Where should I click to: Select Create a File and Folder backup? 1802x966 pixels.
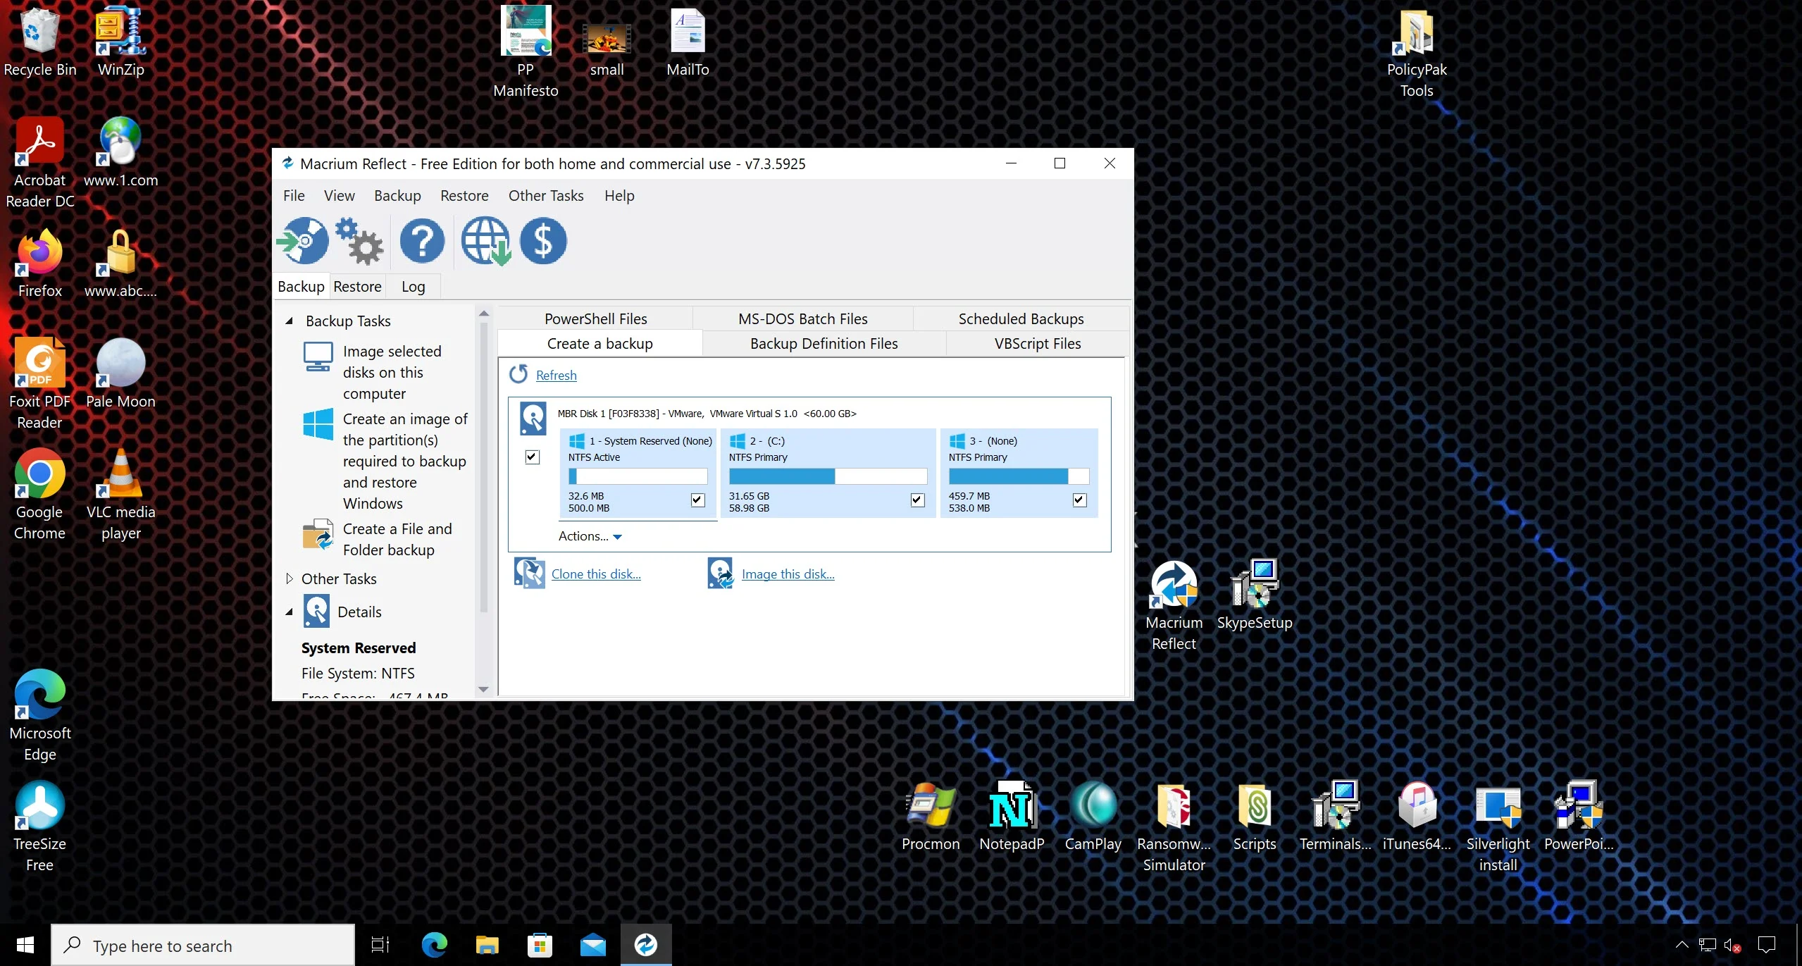385,539
